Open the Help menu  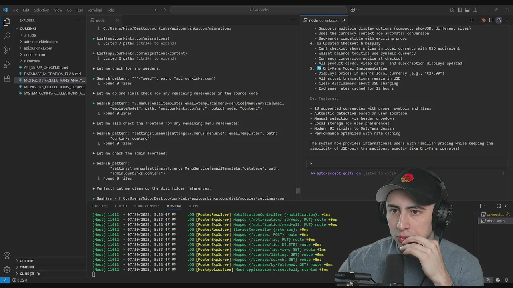(x=110, y=10)
